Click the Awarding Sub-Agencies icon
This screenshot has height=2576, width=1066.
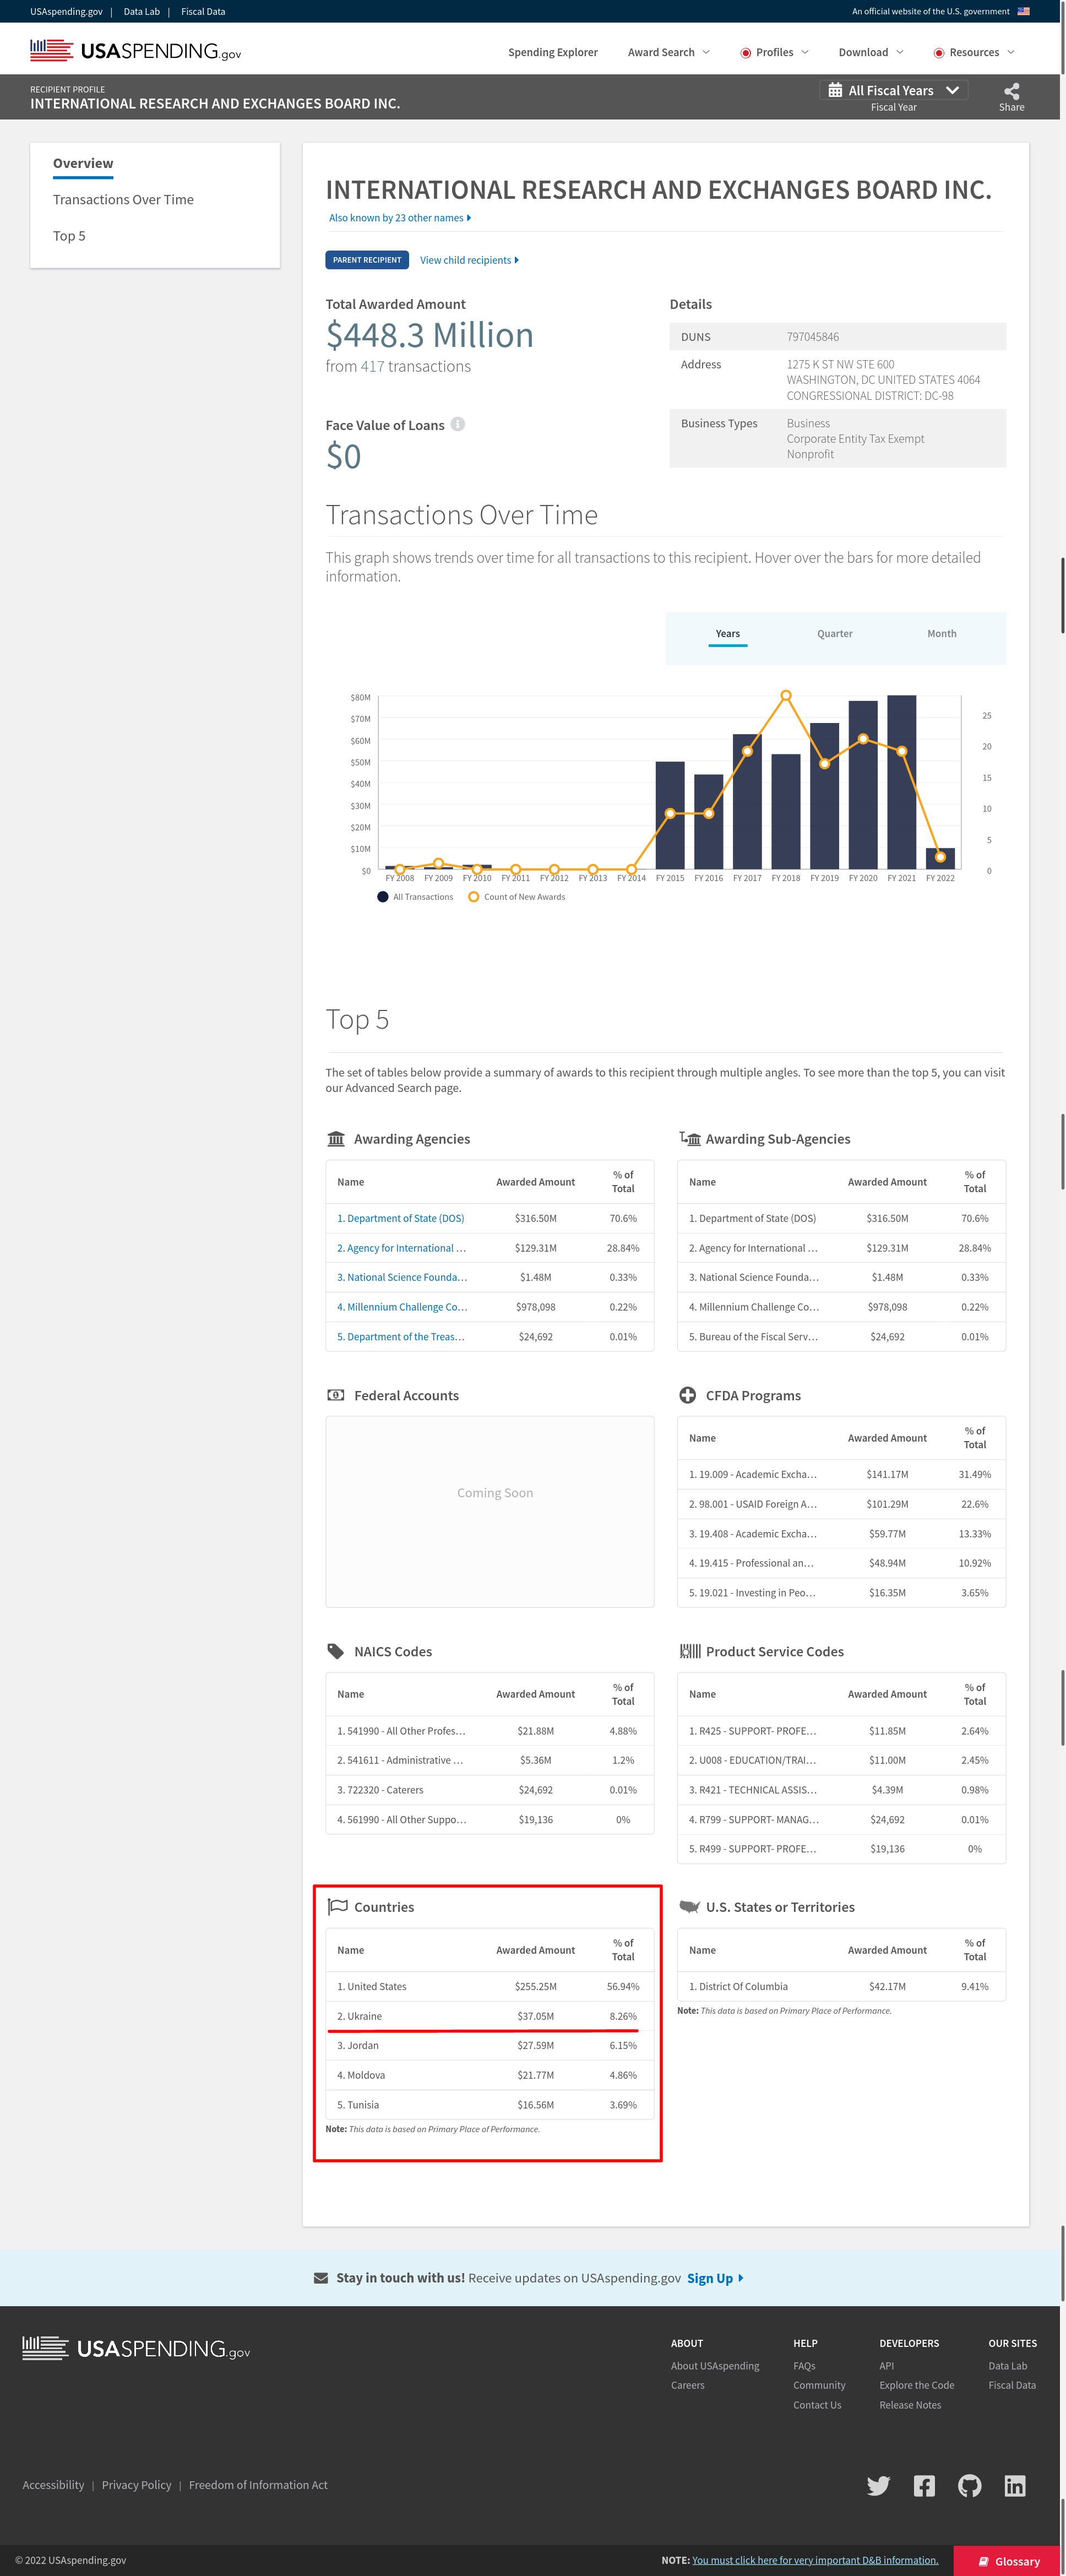(x=690, y=1138)
